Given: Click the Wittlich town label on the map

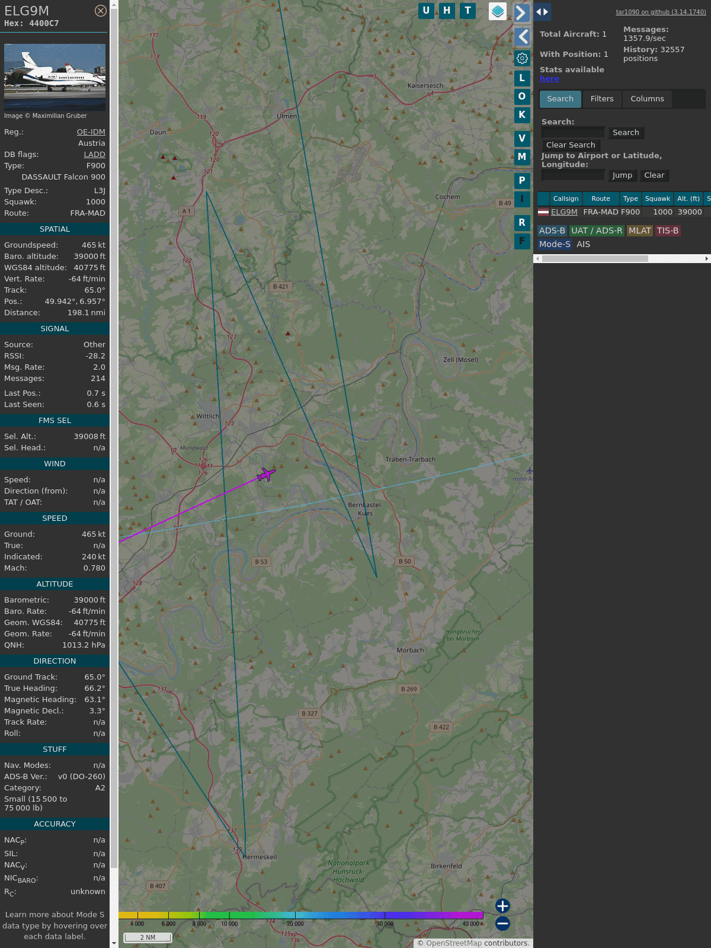Looking at the screenshot, I should click(207, 417).
